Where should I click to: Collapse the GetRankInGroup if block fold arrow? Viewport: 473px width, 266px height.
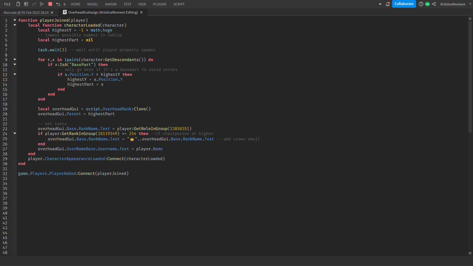tap(14, 134)
